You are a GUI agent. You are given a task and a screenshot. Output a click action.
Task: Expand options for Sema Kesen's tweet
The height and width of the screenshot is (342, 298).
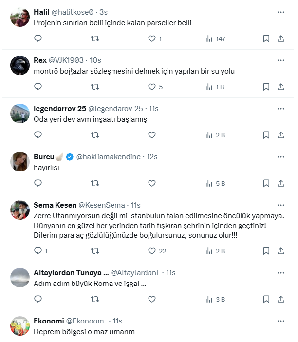click(x=281, y=205)
